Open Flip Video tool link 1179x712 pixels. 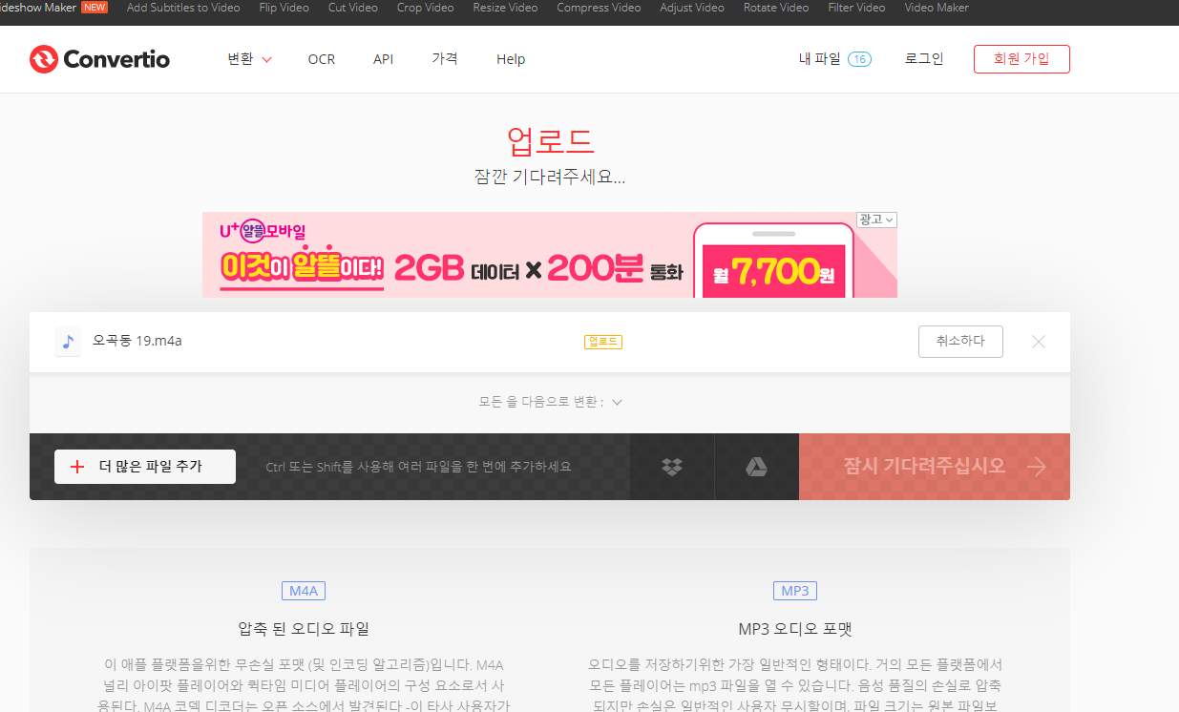[x=284, y=8]
